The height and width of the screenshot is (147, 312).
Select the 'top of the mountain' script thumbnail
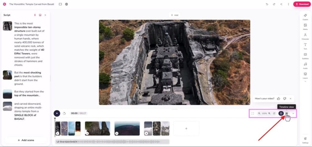[x=7, y=94]
